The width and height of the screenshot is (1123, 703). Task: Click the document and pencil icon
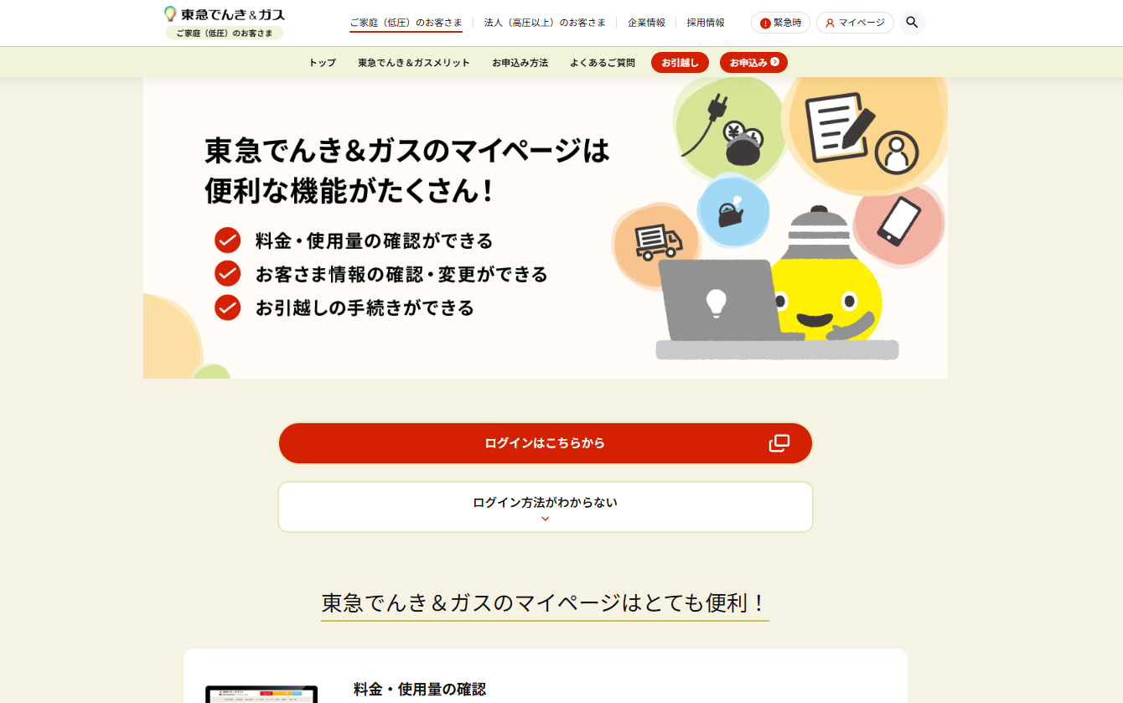pos(840,126)
